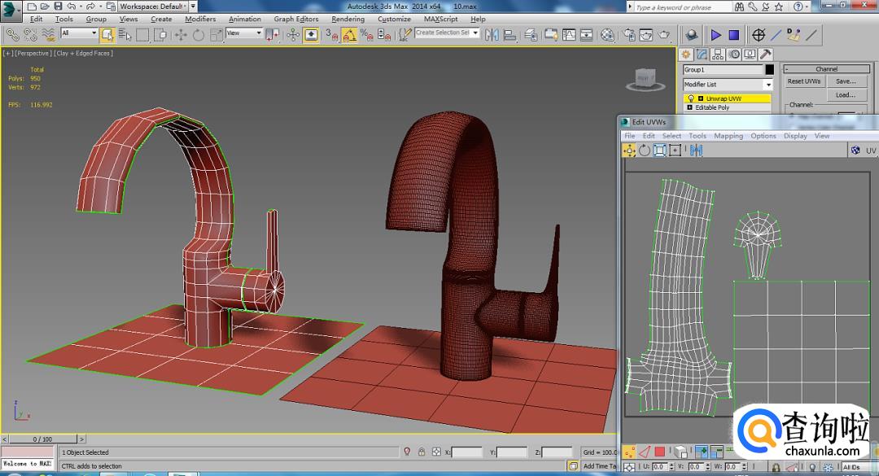This screenshot has height=476, width=879.
Task: Click the Select and Move tool
Action: click(181, 35)
